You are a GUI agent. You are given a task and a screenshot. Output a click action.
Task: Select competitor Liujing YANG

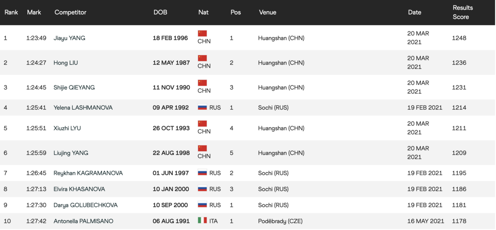(71, 153)
